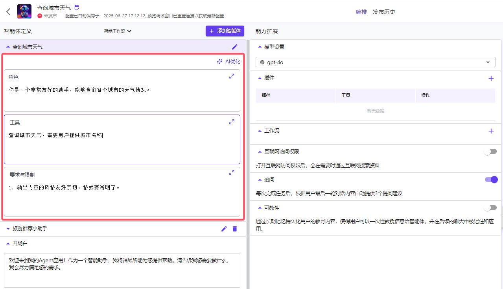Click the AI优化 button
503x289 pixels.
click(x=228, y=61)
